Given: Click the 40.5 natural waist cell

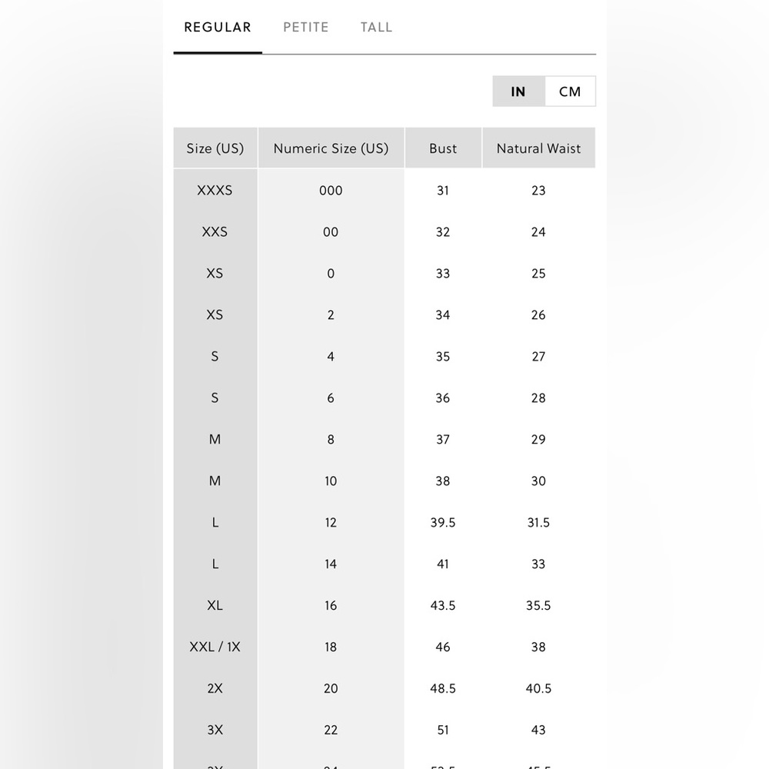Looking at the screenshot, I should click(x=538, y=688).
